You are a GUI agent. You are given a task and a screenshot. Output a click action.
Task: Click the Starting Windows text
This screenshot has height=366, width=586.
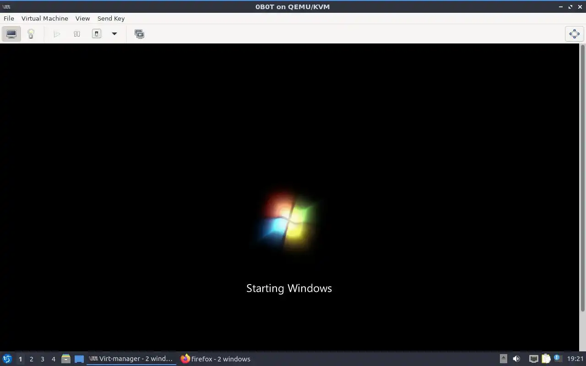coord(289,288)
